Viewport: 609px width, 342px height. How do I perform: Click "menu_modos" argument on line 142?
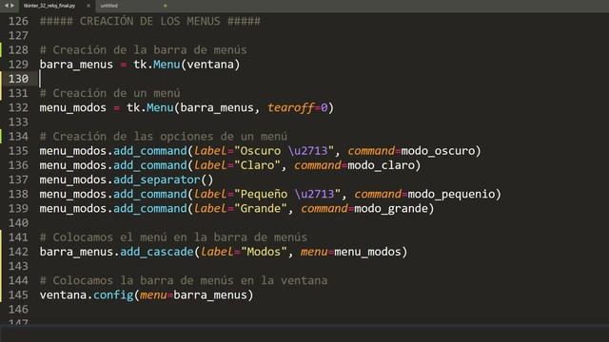click(367, 252)
